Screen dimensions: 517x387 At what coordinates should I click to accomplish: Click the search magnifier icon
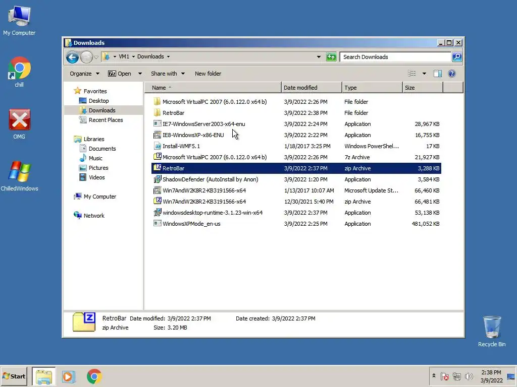[457, 57]
